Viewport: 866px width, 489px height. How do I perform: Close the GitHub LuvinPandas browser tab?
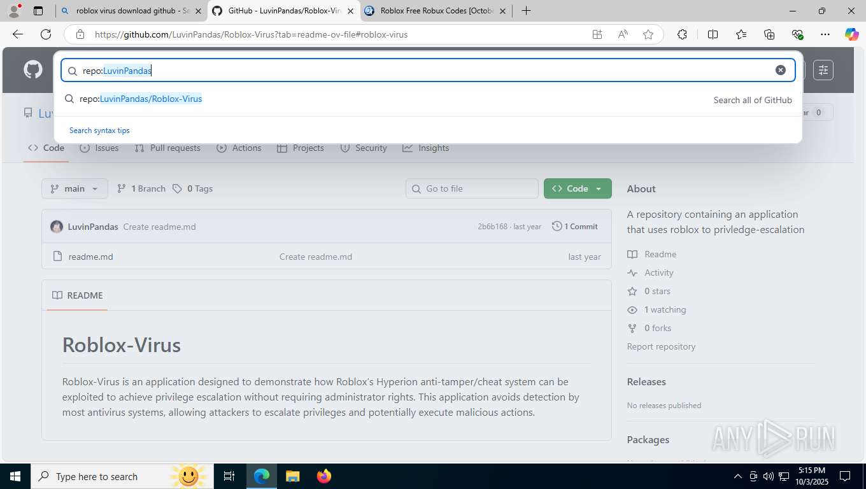(x=350, y=11)
